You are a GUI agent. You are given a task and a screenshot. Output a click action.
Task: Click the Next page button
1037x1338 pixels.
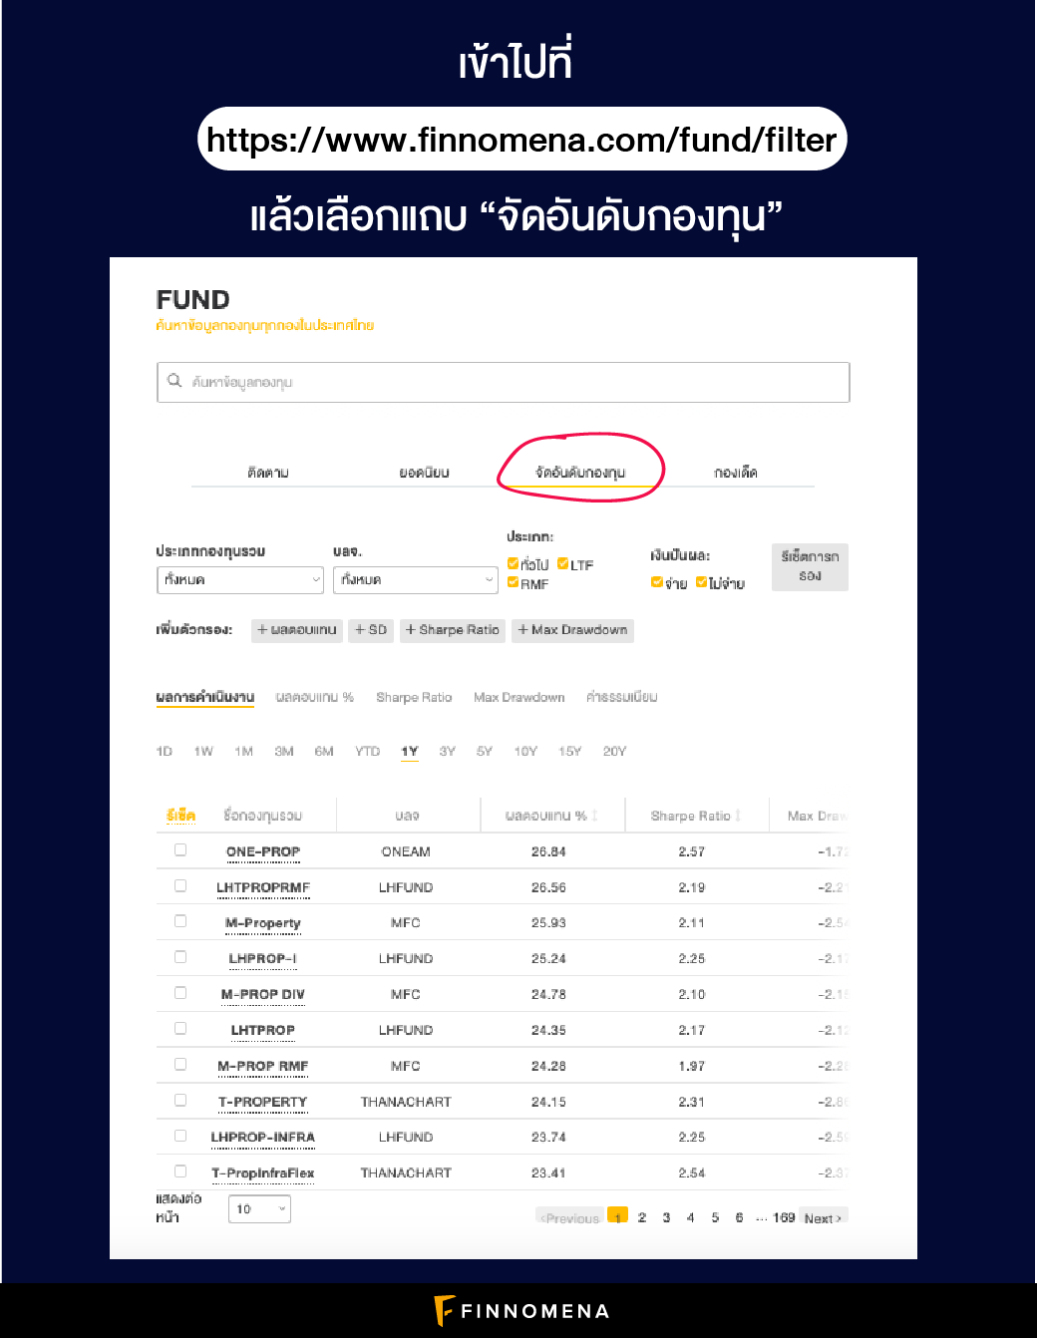(x=823, y=1218)
